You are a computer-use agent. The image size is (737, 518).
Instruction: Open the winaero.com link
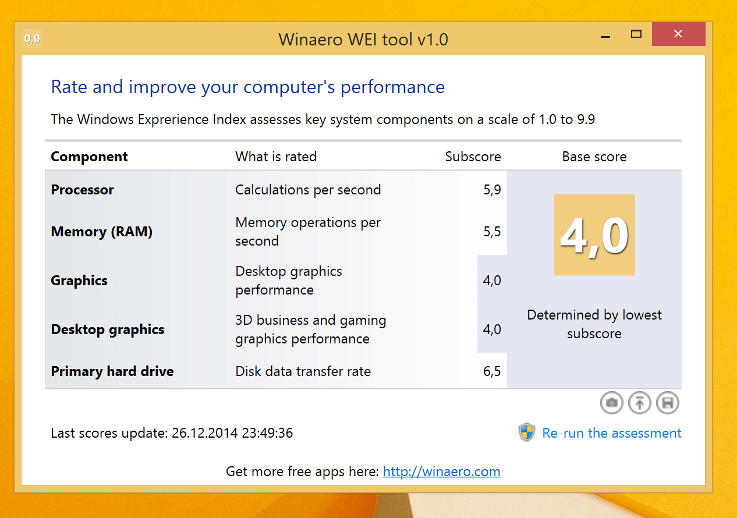(x=441, y=471)
